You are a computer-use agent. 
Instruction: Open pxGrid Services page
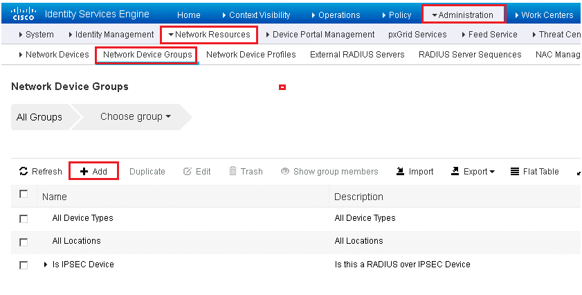(x=417, y=35)
